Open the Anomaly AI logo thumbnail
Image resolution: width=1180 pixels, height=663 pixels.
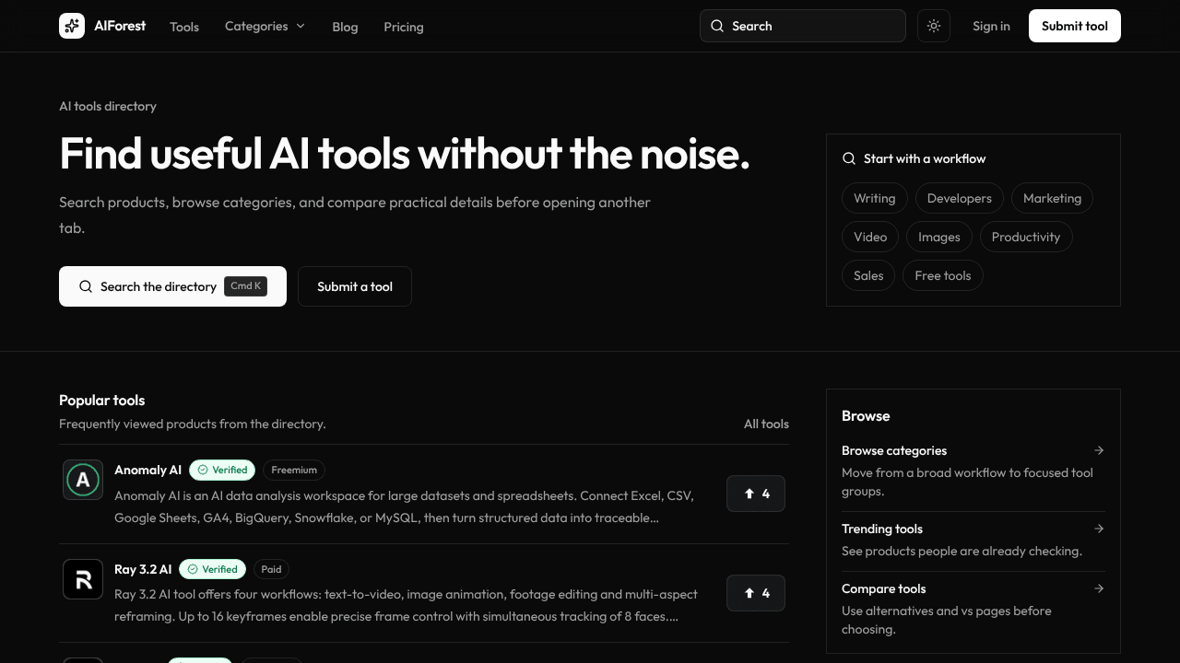83,479
